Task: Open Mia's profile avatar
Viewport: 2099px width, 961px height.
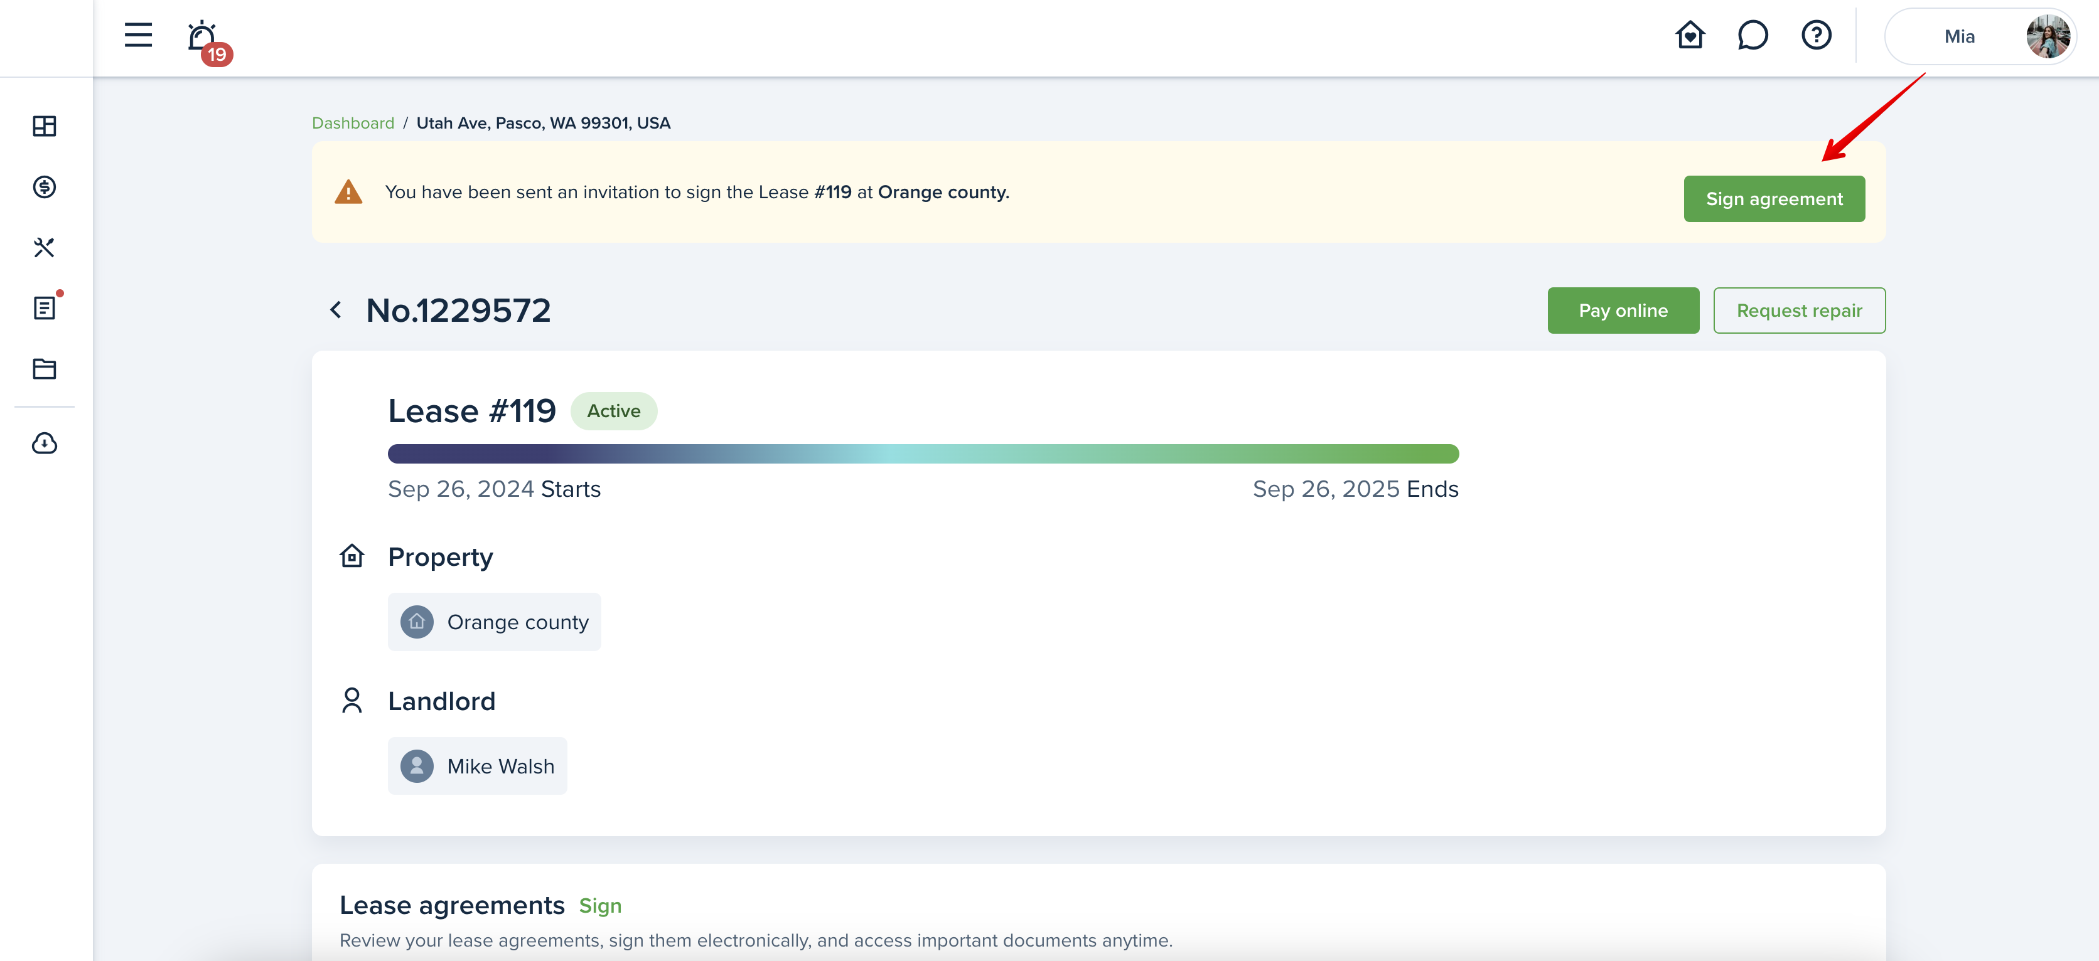Action: pos(2048,36)
